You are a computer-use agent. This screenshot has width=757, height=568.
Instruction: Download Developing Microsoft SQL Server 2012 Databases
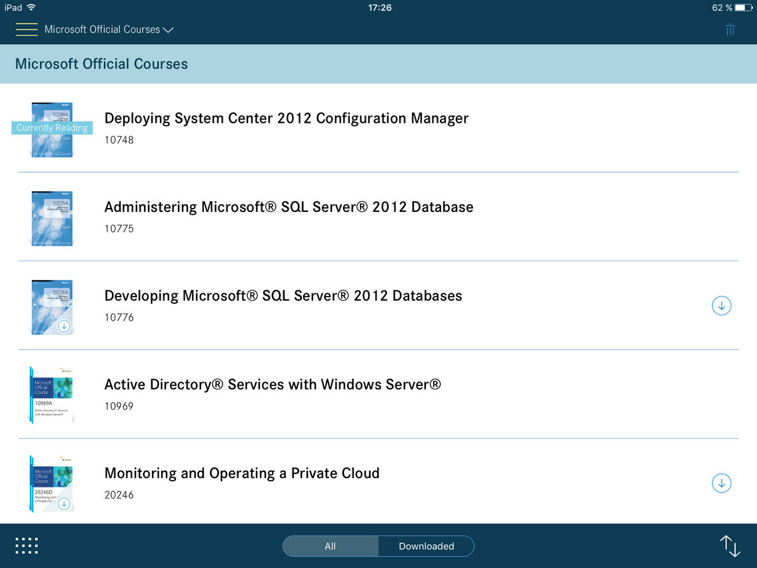[x=721, y=306]
